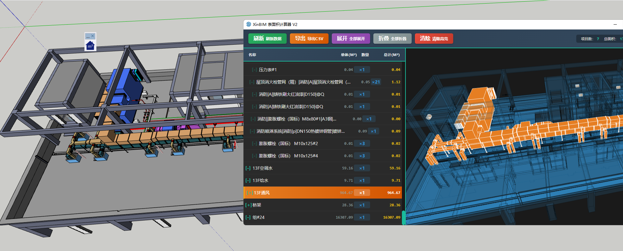623x251 pixels.
Task: Expand all rows with the 展开 button
Action: (351, 39)
